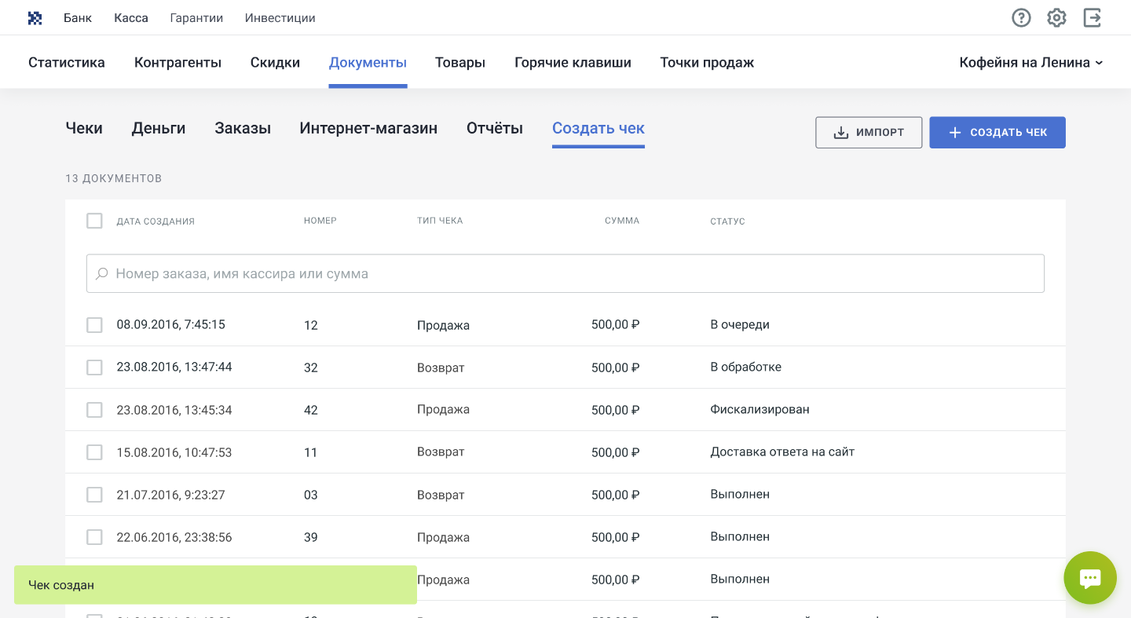The image size is (1131, 618).
Task: Sort by the Дата создания column header
Action: click(156, 221)
